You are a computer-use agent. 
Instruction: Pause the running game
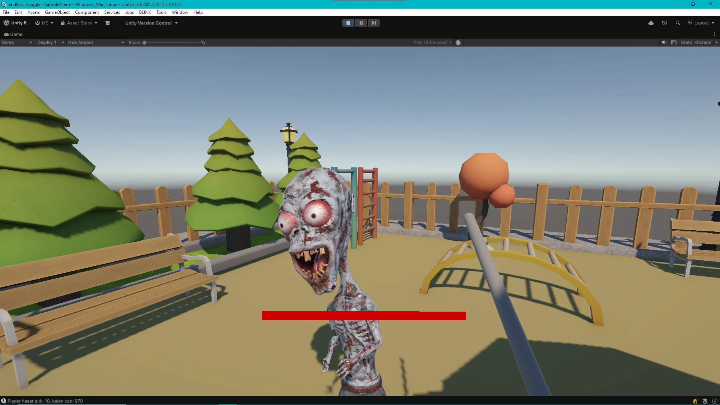click(361, 23)
